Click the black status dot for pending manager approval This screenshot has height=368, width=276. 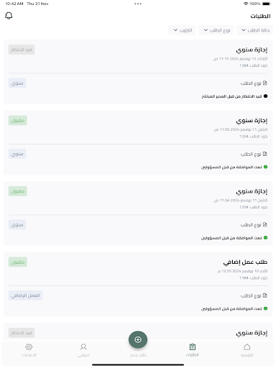pyautogui.click(x=265, y=96)
